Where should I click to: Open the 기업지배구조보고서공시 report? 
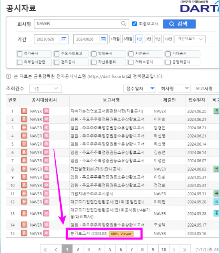click(x=92, y=194)
